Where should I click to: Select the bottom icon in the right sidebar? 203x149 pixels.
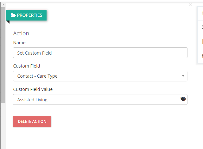tap(202, 56)
